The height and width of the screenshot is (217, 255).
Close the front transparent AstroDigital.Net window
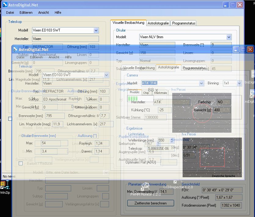pos(250,49)
